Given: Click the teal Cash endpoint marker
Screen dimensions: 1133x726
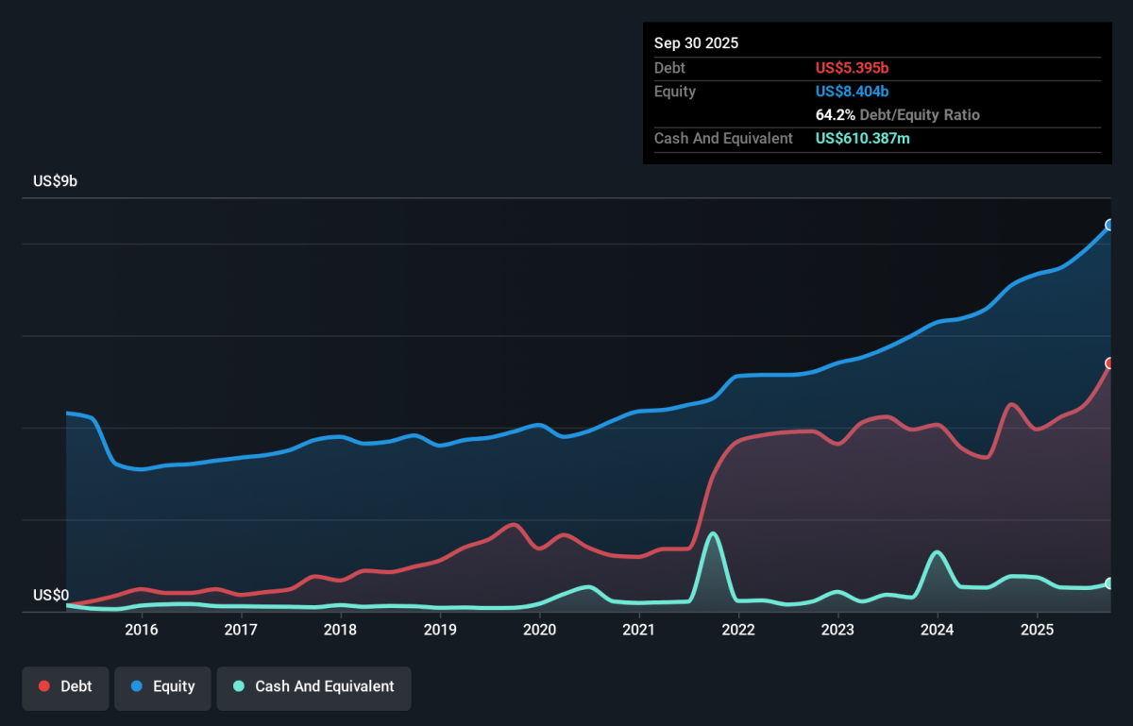Looking at the screenshot, I should (x=1110, y=583).
